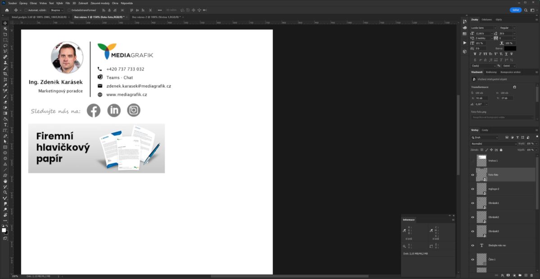Select the Horizontal Type tool
The image size is (540, 279).
click(x=5, y=124)
